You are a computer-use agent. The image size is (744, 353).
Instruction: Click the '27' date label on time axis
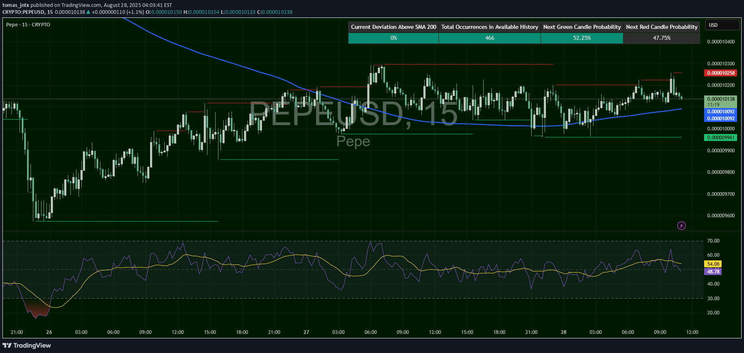pos(306,332)
